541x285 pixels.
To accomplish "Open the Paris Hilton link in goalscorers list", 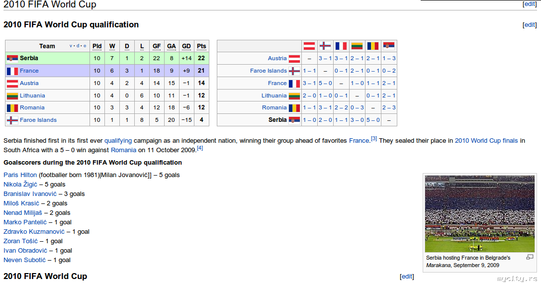I will (x=20, y=175).
